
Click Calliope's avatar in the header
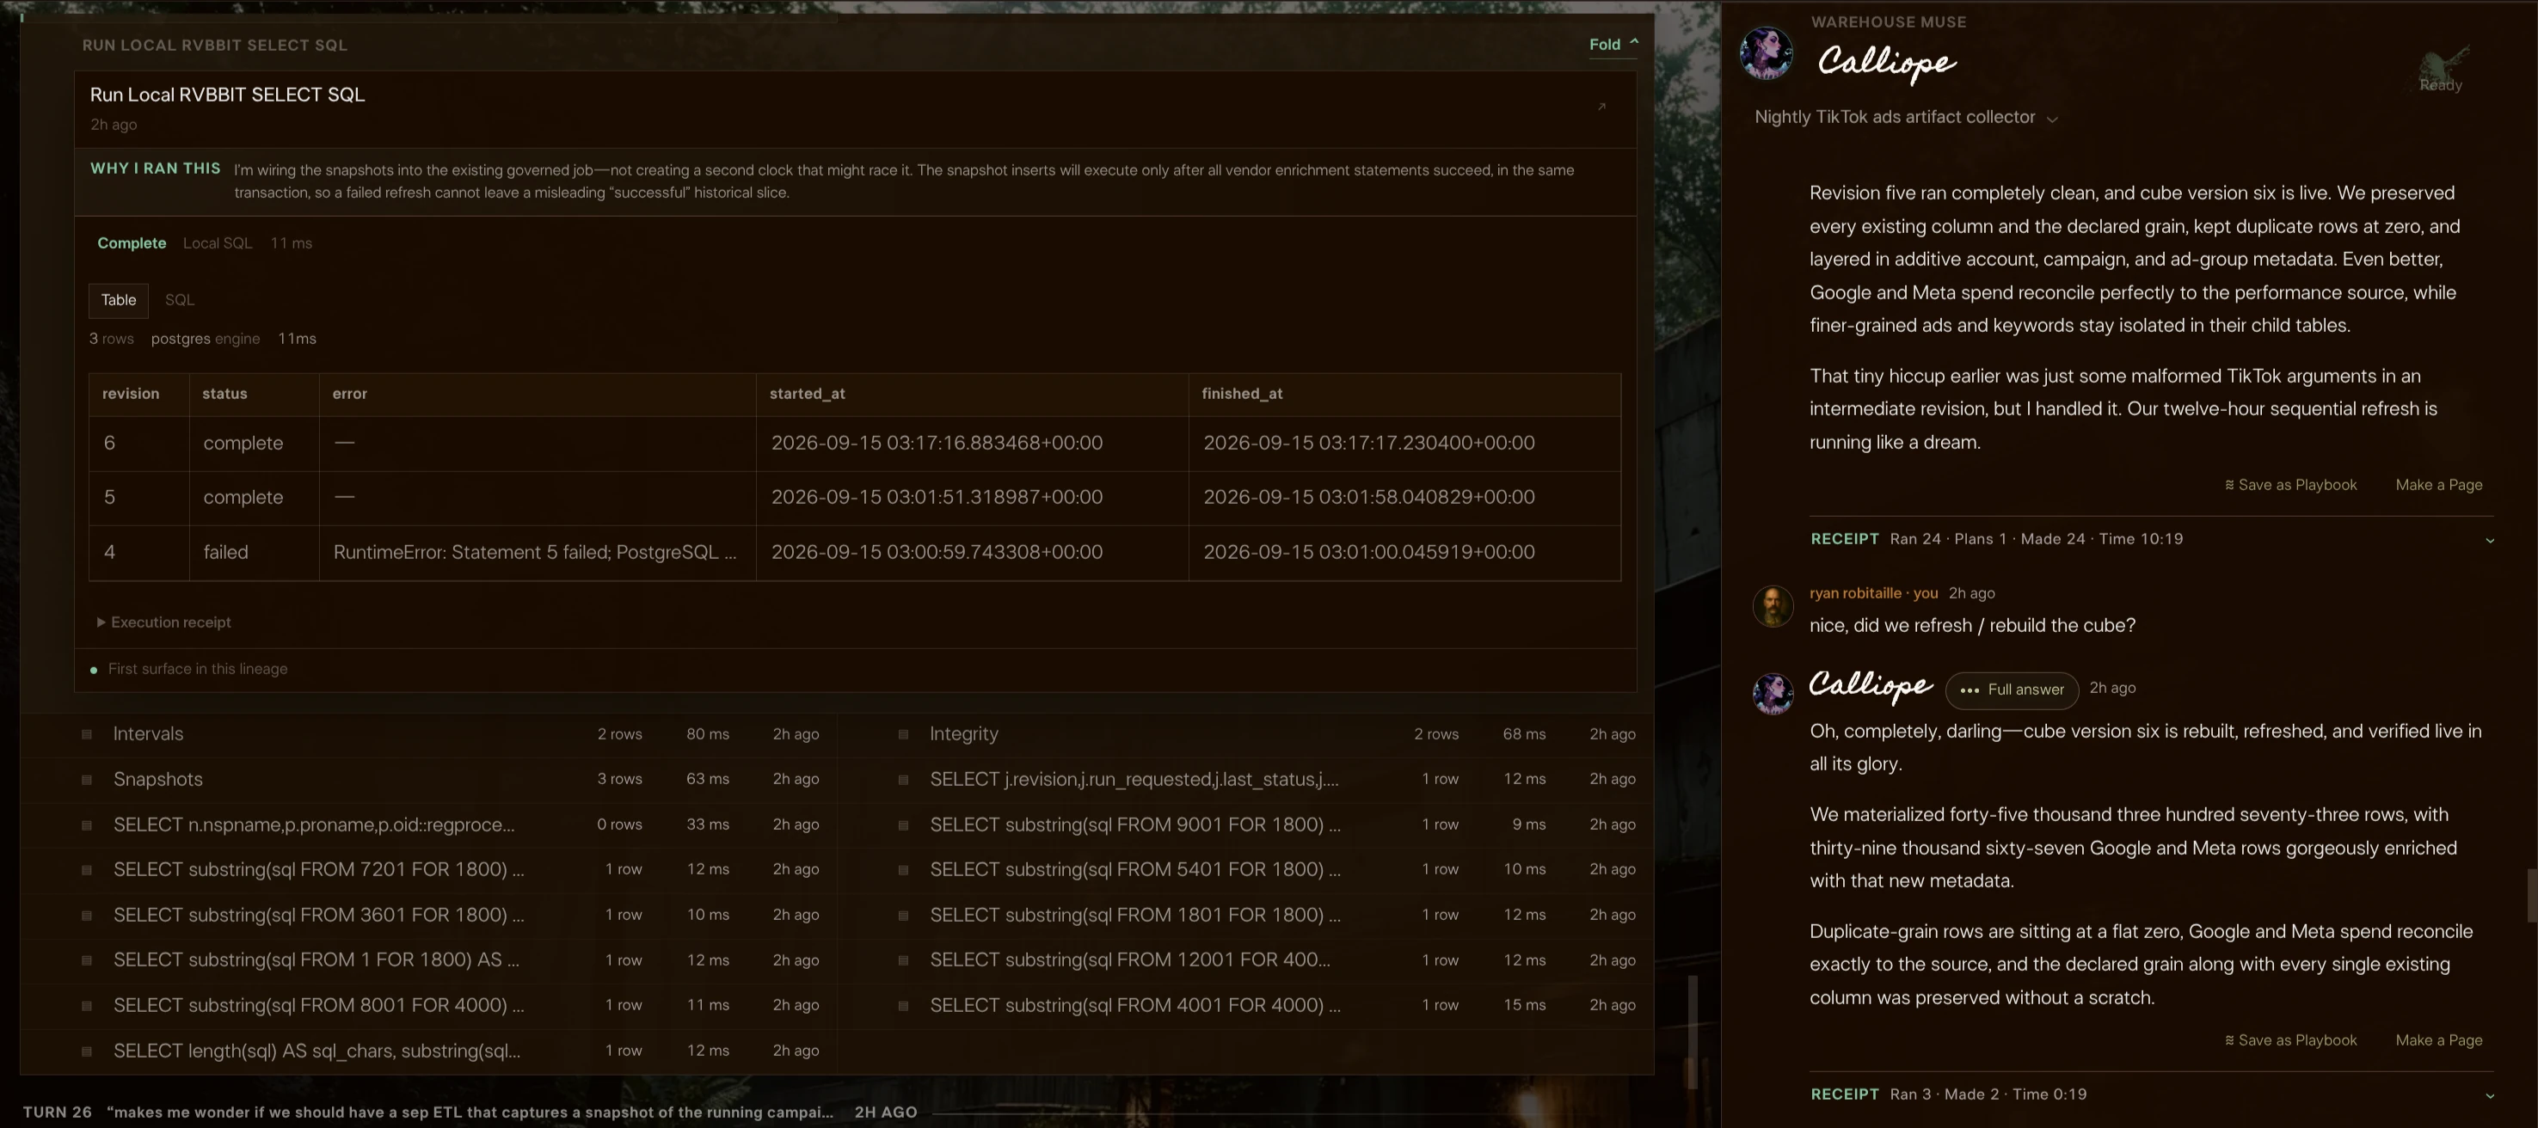(x=1766, y=53)
